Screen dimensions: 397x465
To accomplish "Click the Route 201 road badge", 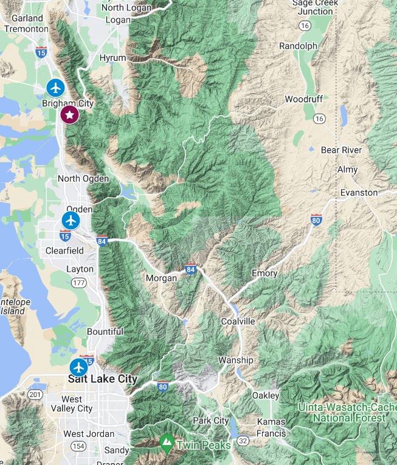I will coord(35,394).
